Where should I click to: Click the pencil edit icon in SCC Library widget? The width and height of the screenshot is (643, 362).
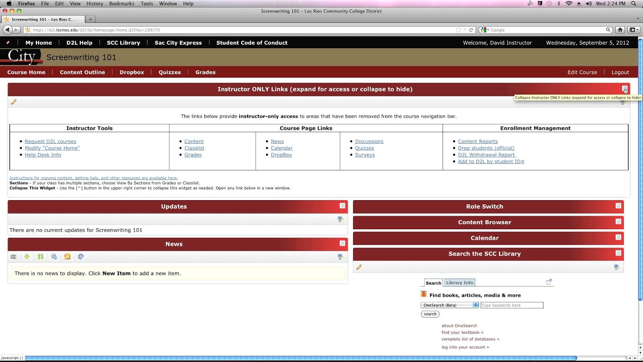(x=359, y=267)
